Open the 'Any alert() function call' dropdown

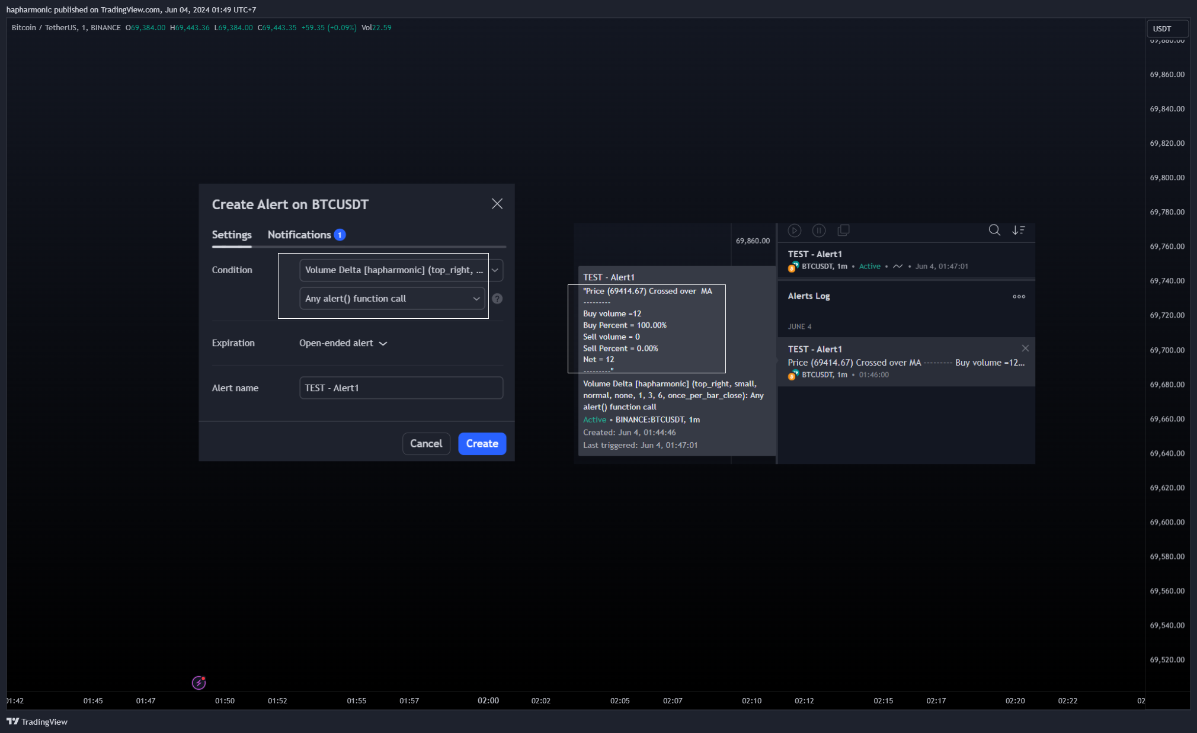click(392, 299)
